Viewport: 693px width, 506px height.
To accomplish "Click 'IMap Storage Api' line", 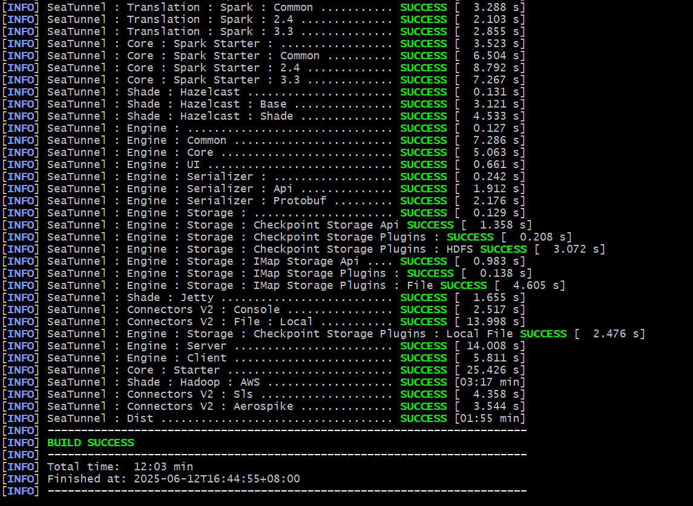I will tap(263, 261).
